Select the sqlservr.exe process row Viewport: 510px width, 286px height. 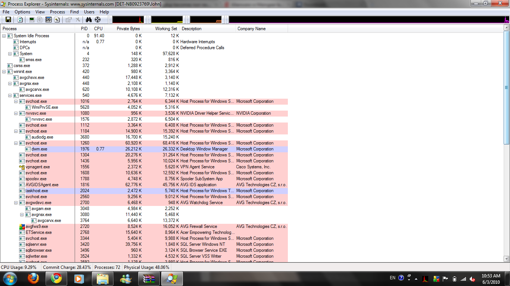click(x=144, y=244)
